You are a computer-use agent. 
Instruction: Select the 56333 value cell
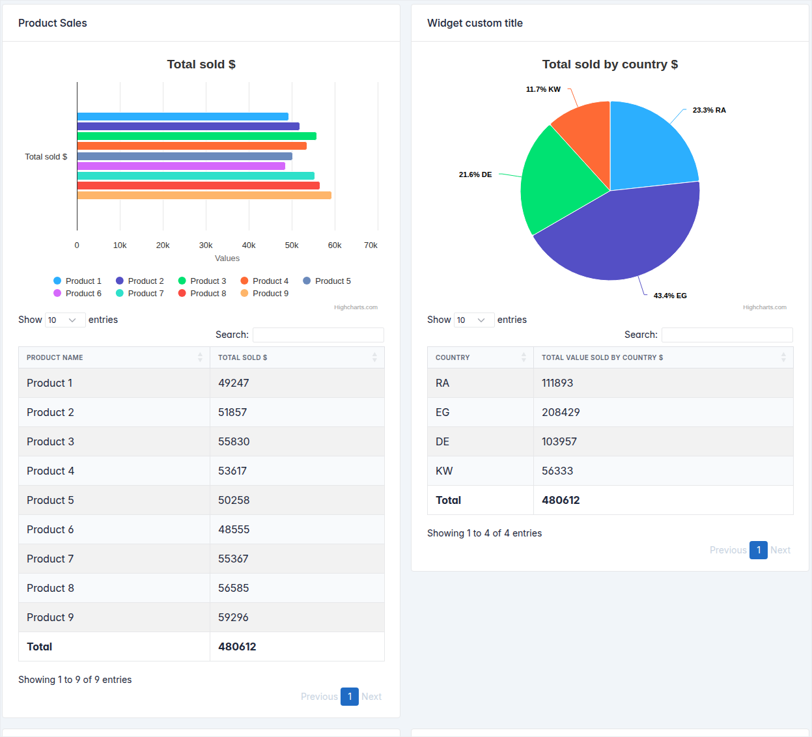(664, 471)
